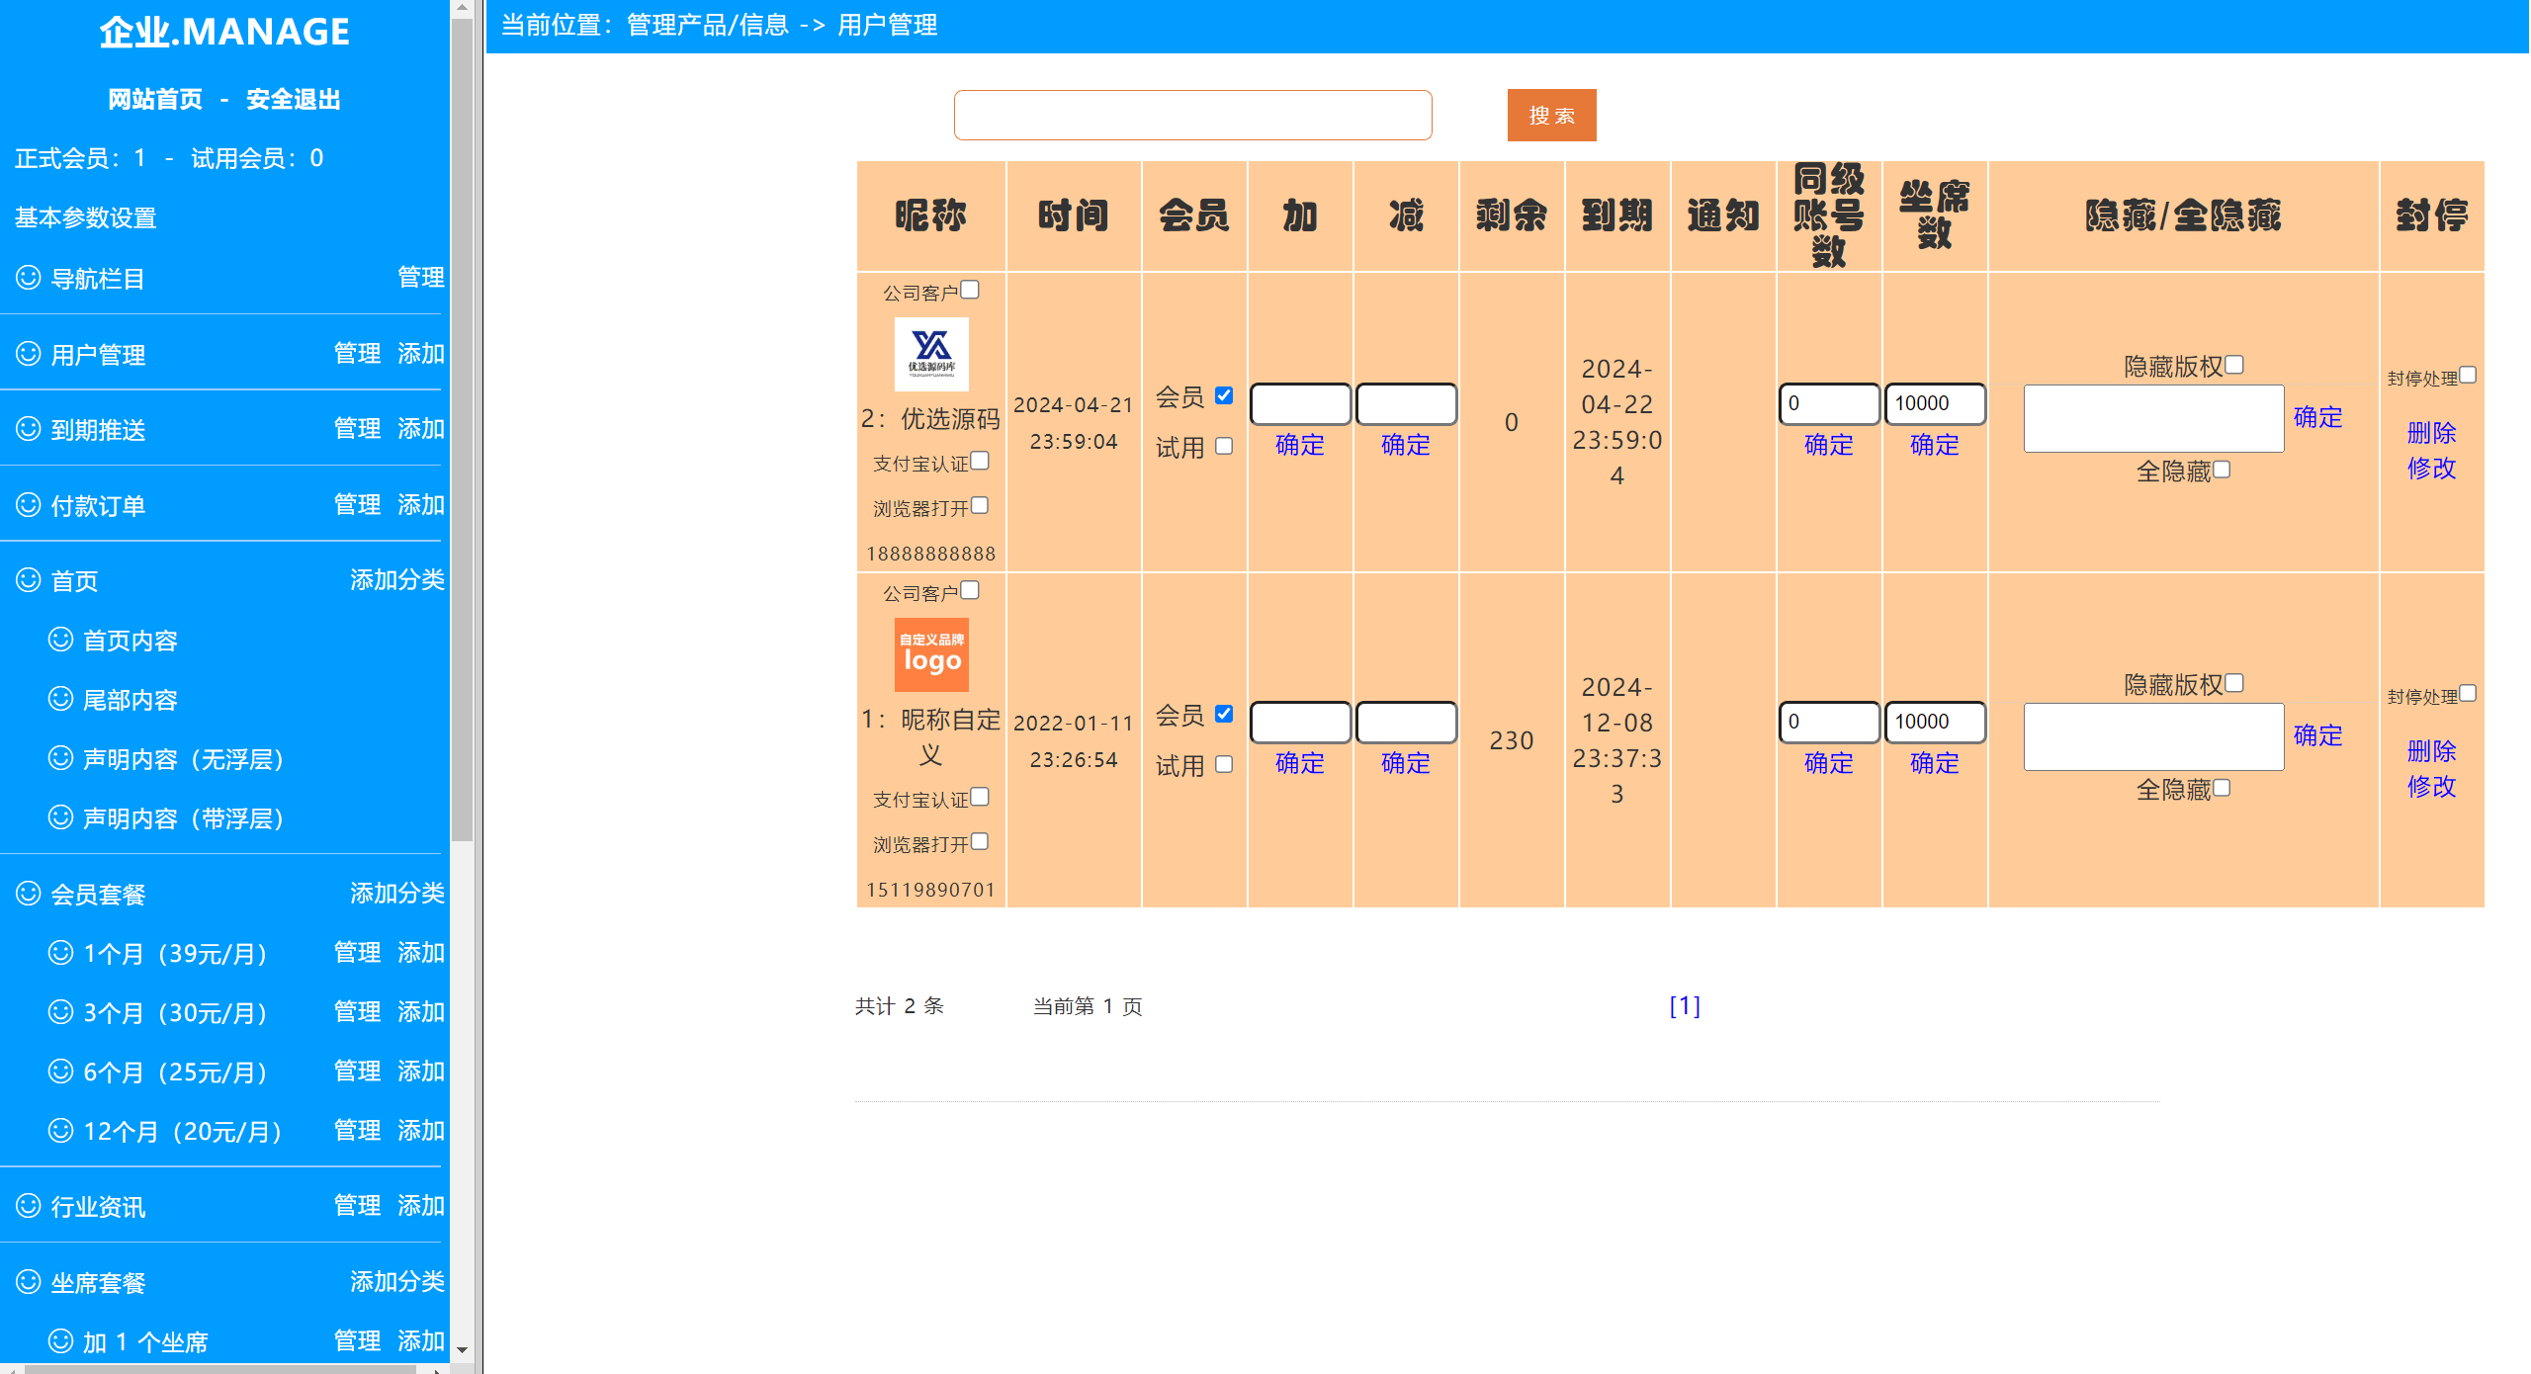
Task: Open 管理 for 到期推送
Action: coord(357,428)
